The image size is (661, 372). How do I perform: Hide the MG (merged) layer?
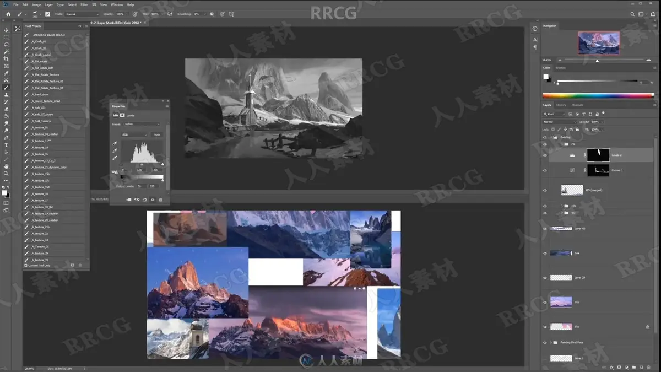pyautogui.click(x=545, y=190)
